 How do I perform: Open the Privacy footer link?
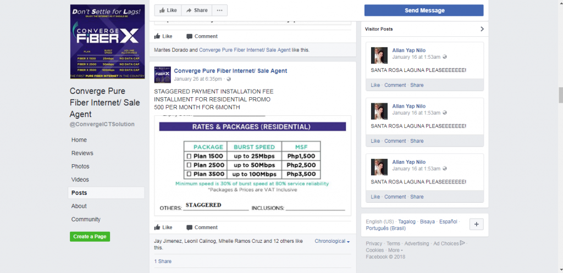(374, 243)
